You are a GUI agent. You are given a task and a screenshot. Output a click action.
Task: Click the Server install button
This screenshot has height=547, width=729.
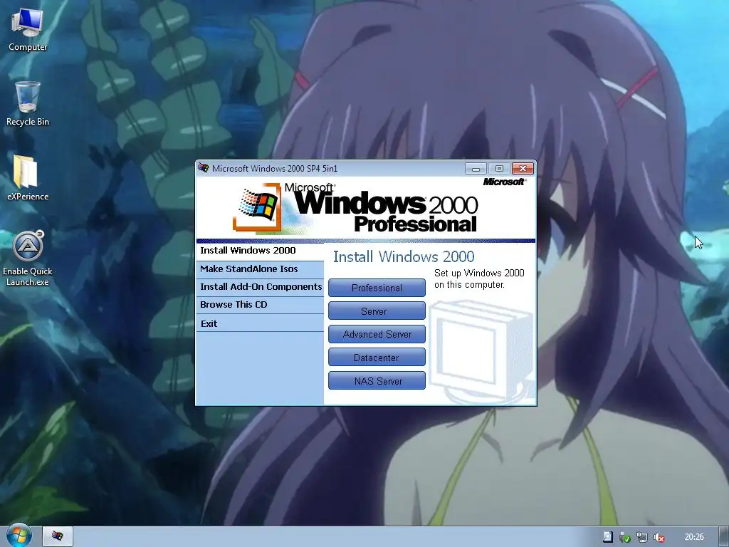377,311
